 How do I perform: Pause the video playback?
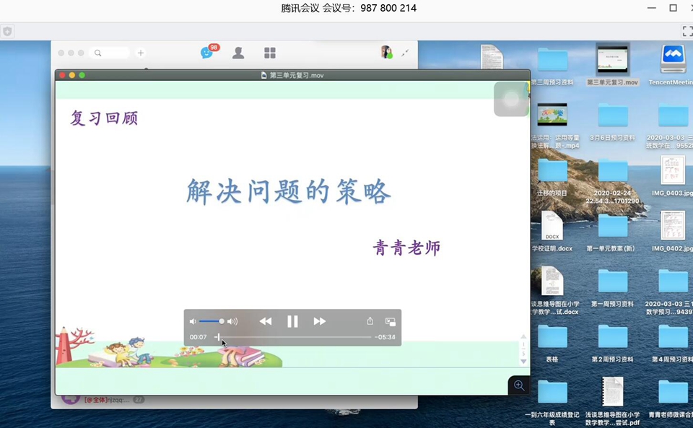[x=292, y=321]
